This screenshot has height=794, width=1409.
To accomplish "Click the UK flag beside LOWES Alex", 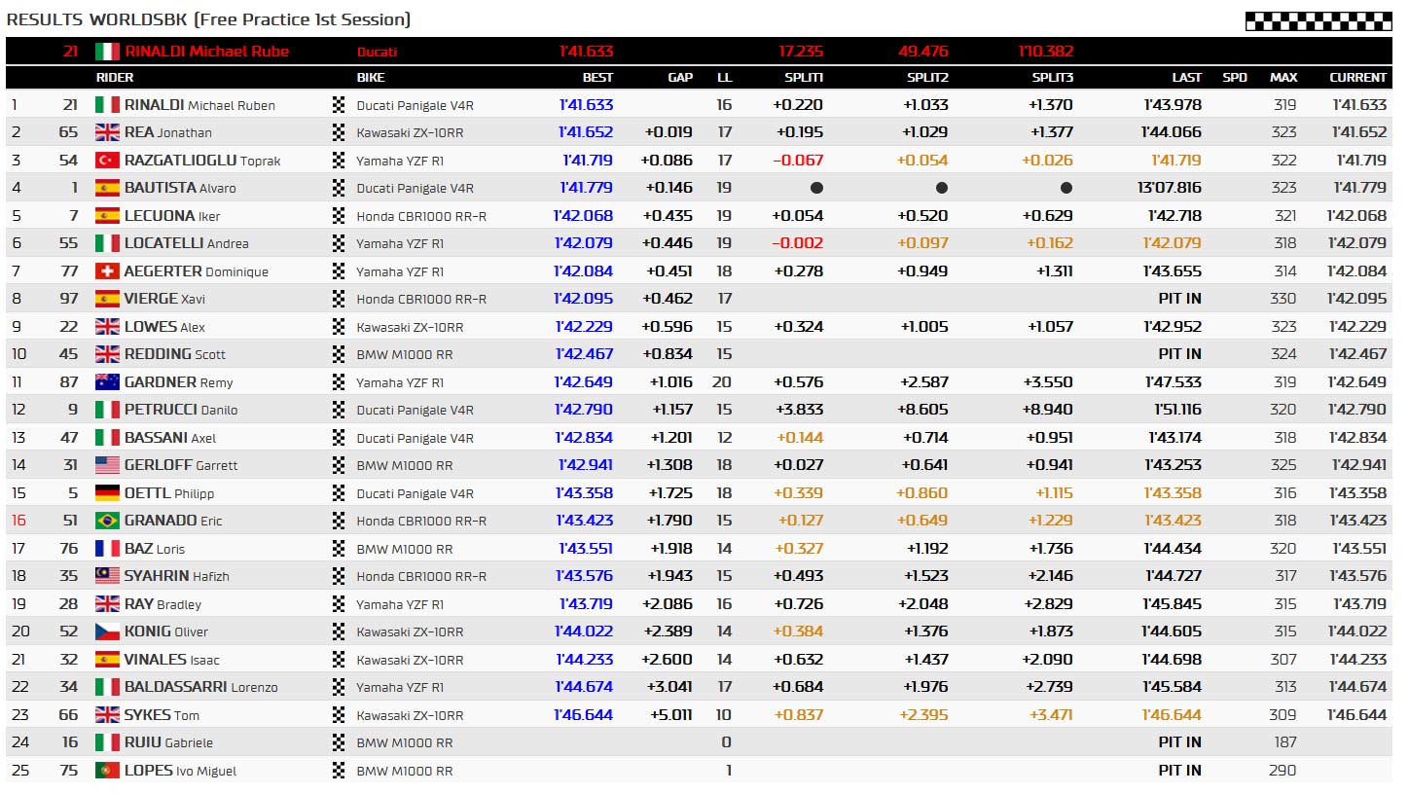I will point(107,326).
